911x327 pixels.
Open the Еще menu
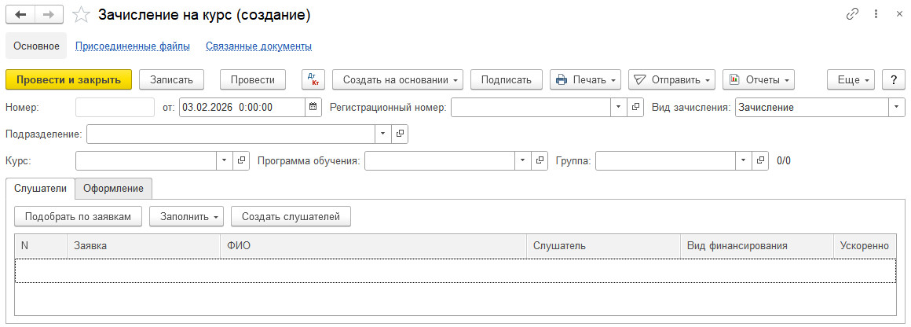pyautogui.click(x=851, y=79)
